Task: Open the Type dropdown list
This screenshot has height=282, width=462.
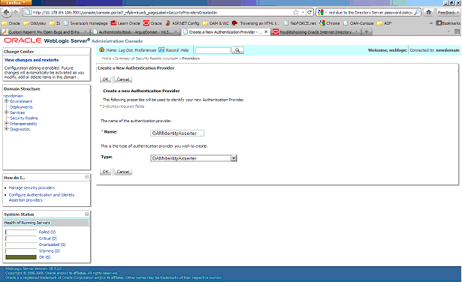Action: 234,158
